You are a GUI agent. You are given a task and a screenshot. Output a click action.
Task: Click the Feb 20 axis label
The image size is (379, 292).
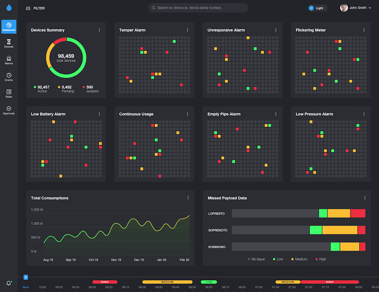click(184, 260)
